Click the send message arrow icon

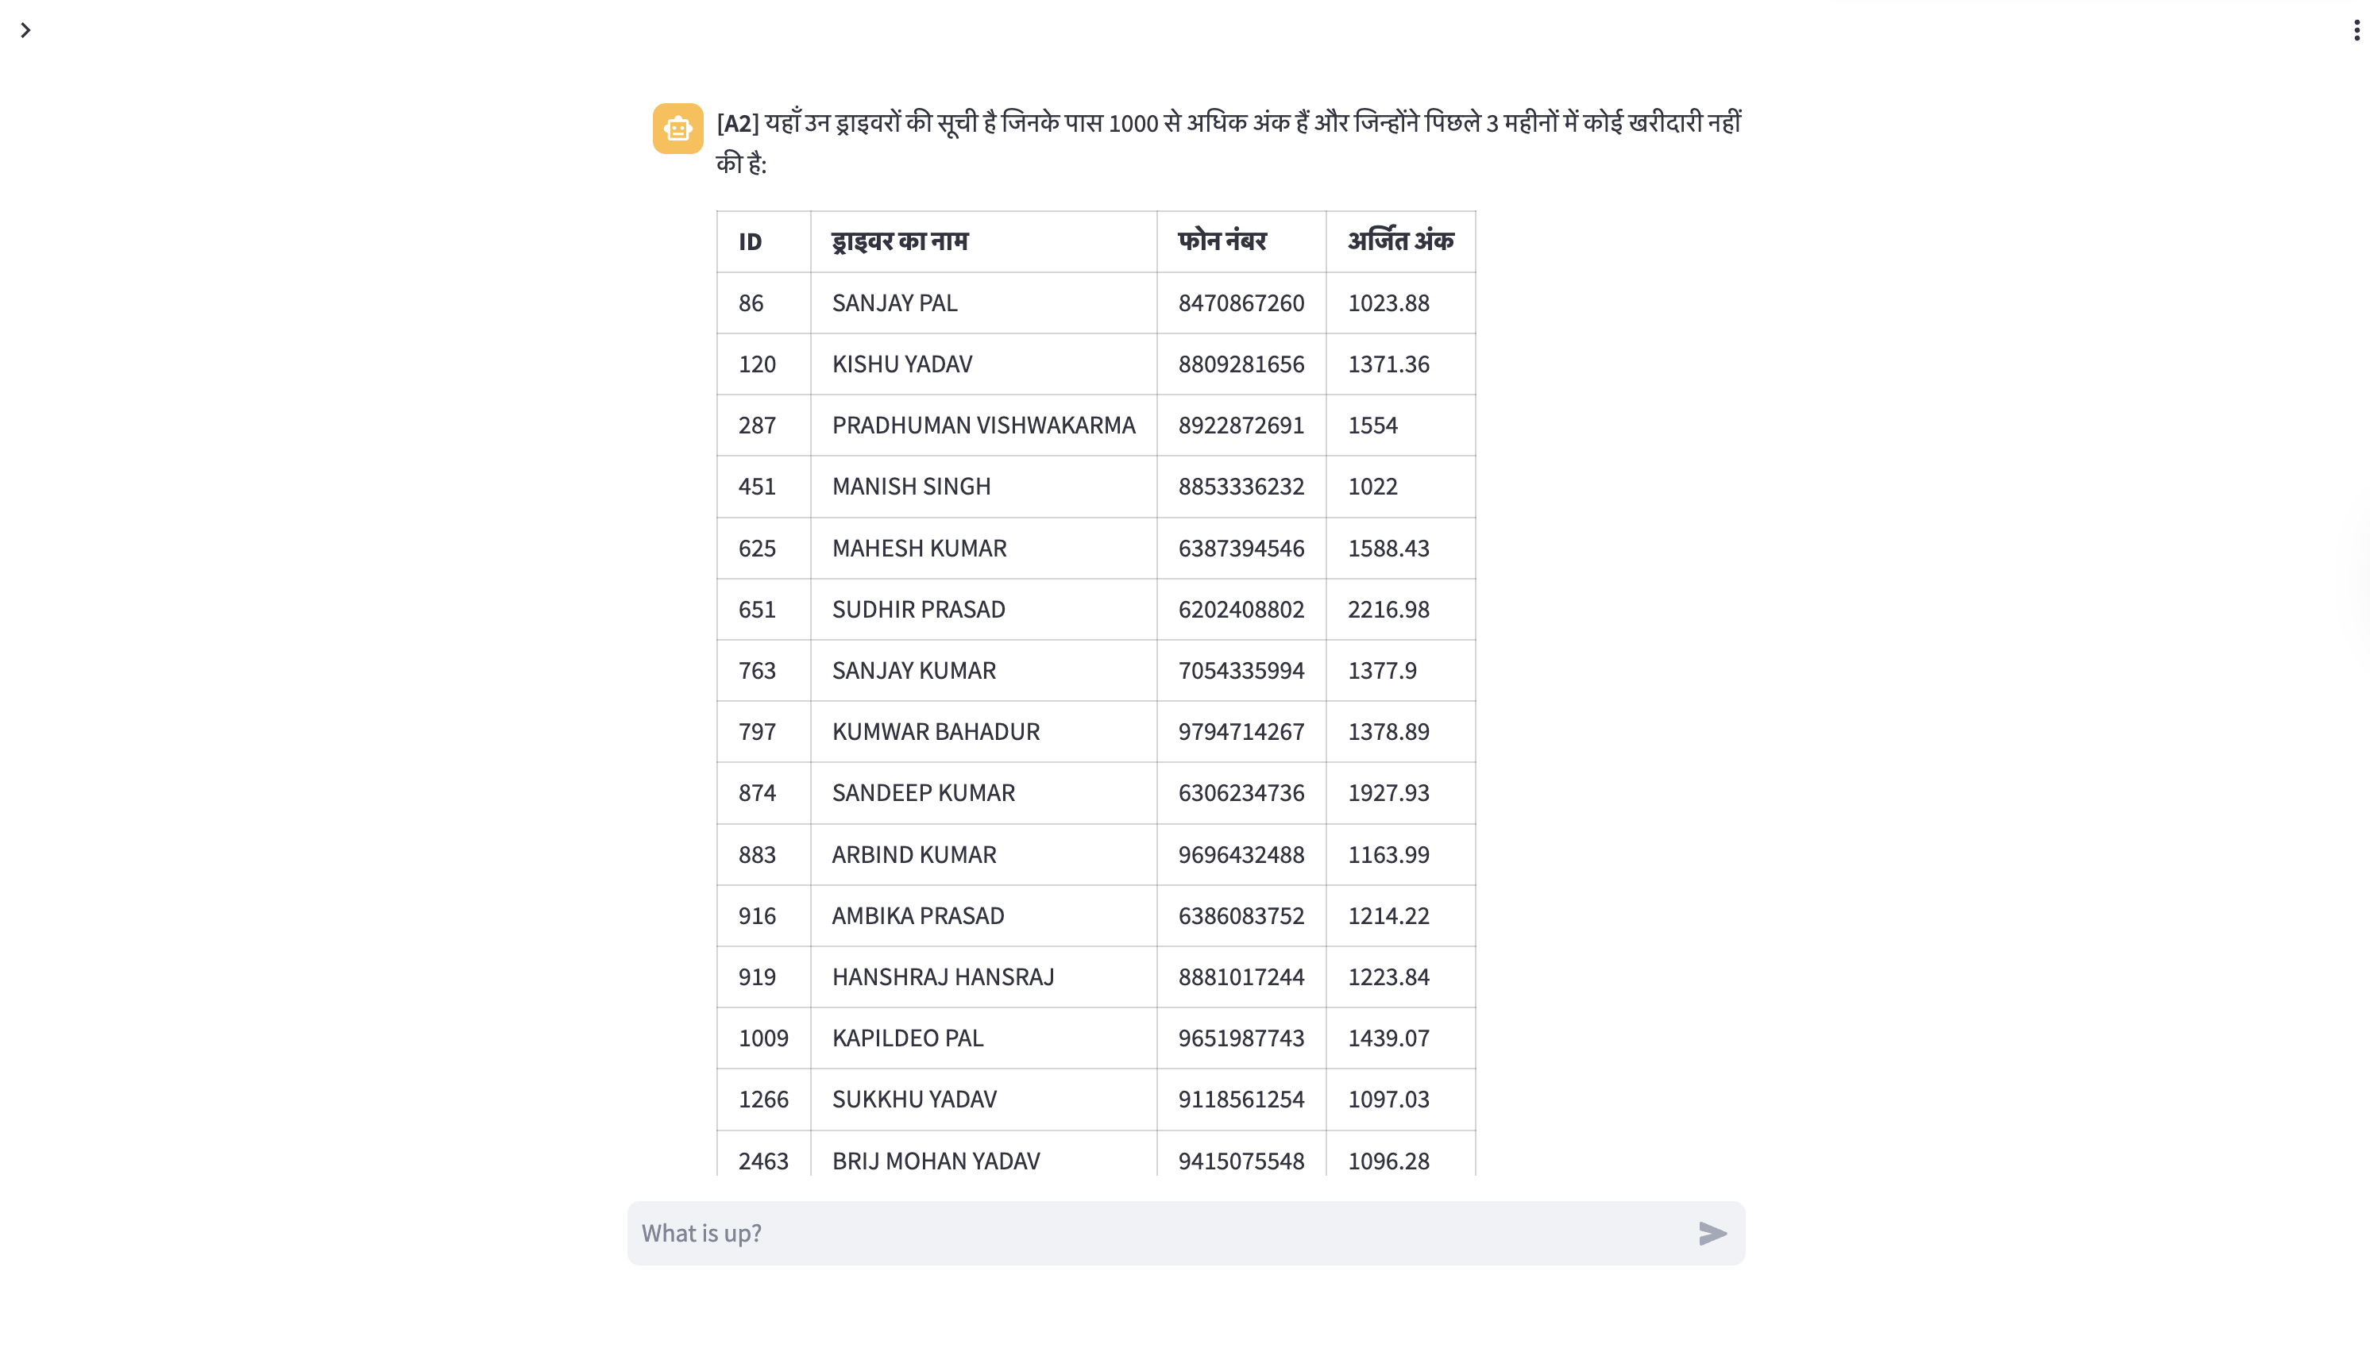[x=1712, y=1232]
